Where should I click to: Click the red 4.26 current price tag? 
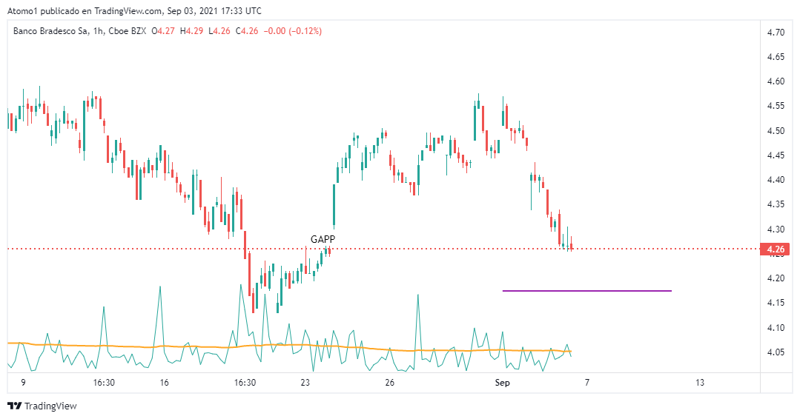point(776,249)
